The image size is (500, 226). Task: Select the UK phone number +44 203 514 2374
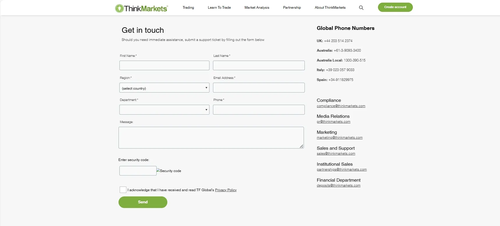[338, 41]
